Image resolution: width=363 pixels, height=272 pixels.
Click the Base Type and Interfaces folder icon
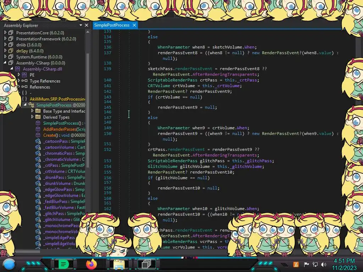(38, 111)
